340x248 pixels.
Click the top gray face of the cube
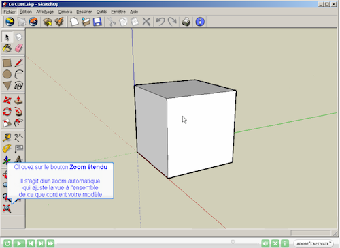click(x=185, y=89)
